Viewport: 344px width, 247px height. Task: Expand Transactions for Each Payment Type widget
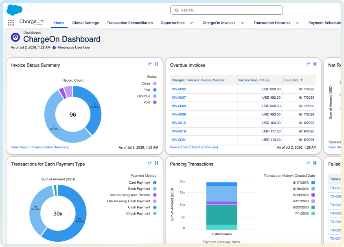tap(156, 163)
